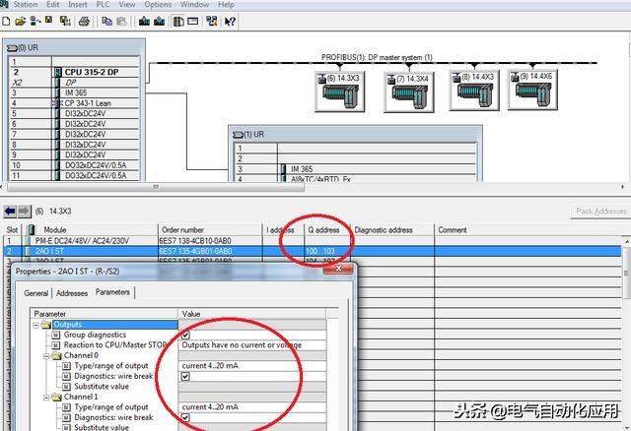The height and width of the screenshot is (431, 631).
Task: Click the Print toolbar icon
Action: pos(83,20)
